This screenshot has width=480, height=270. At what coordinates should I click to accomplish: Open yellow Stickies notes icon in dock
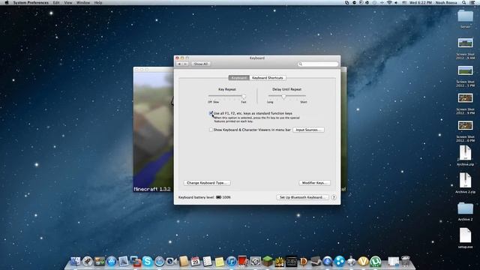(219, 262)
